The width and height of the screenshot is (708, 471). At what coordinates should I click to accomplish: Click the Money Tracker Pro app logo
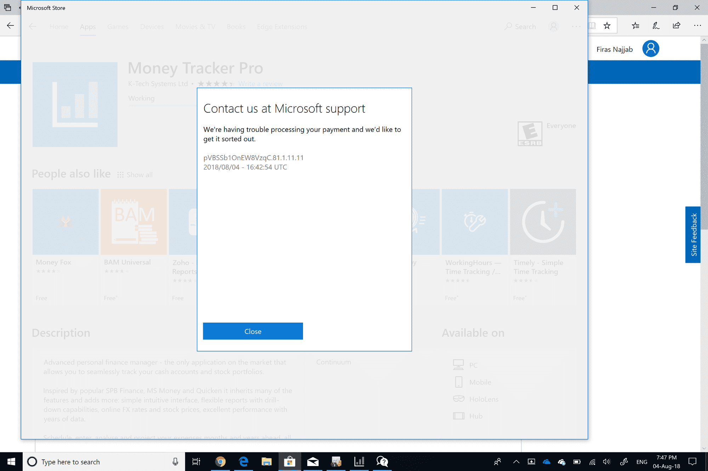point(75,105)
